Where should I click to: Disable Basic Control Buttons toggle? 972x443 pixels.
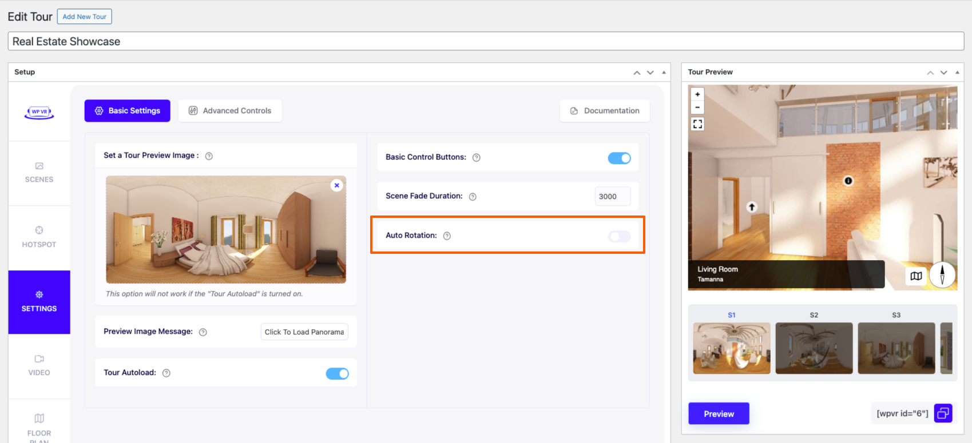(x=619, y=158)
